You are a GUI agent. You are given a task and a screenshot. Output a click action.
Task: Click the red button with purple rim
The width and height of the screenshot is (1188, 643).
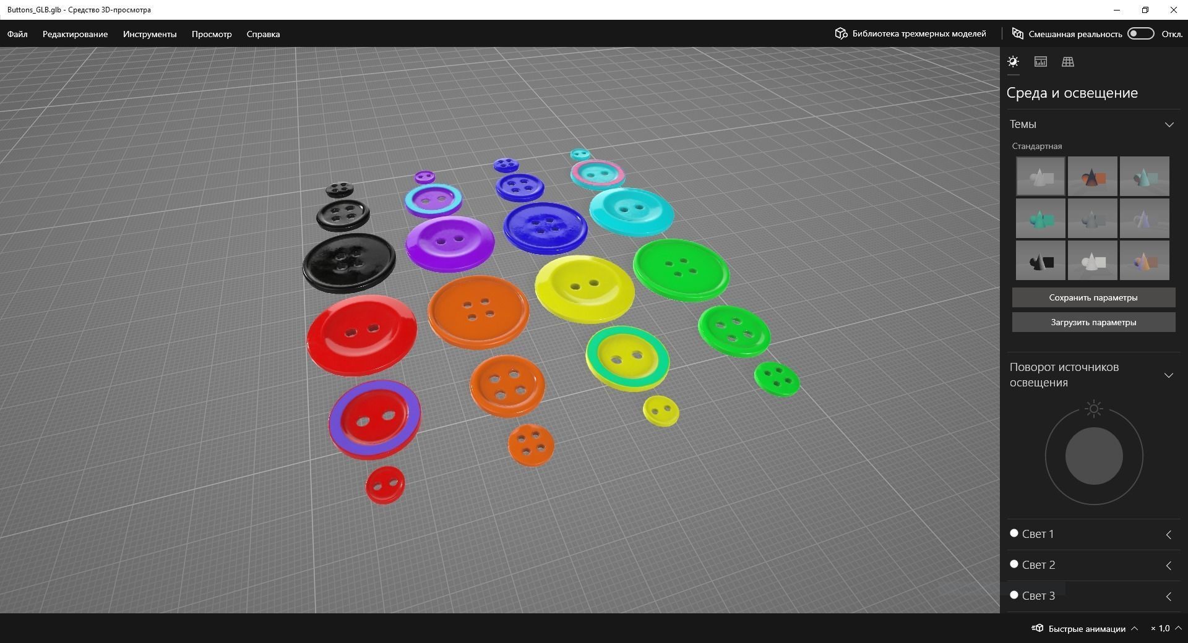click(374, 419)
